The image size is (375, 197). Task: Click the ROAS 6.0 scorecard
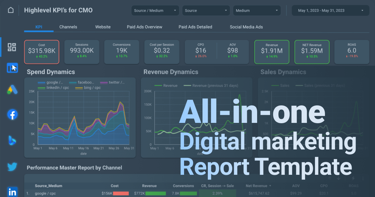coord(352,52)
